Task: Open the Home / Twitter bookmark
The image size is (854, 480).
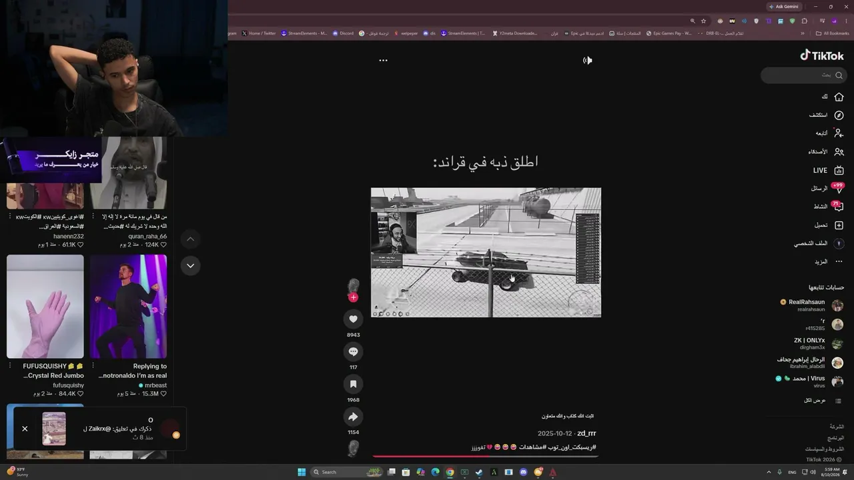Action: tap(259, 33)
